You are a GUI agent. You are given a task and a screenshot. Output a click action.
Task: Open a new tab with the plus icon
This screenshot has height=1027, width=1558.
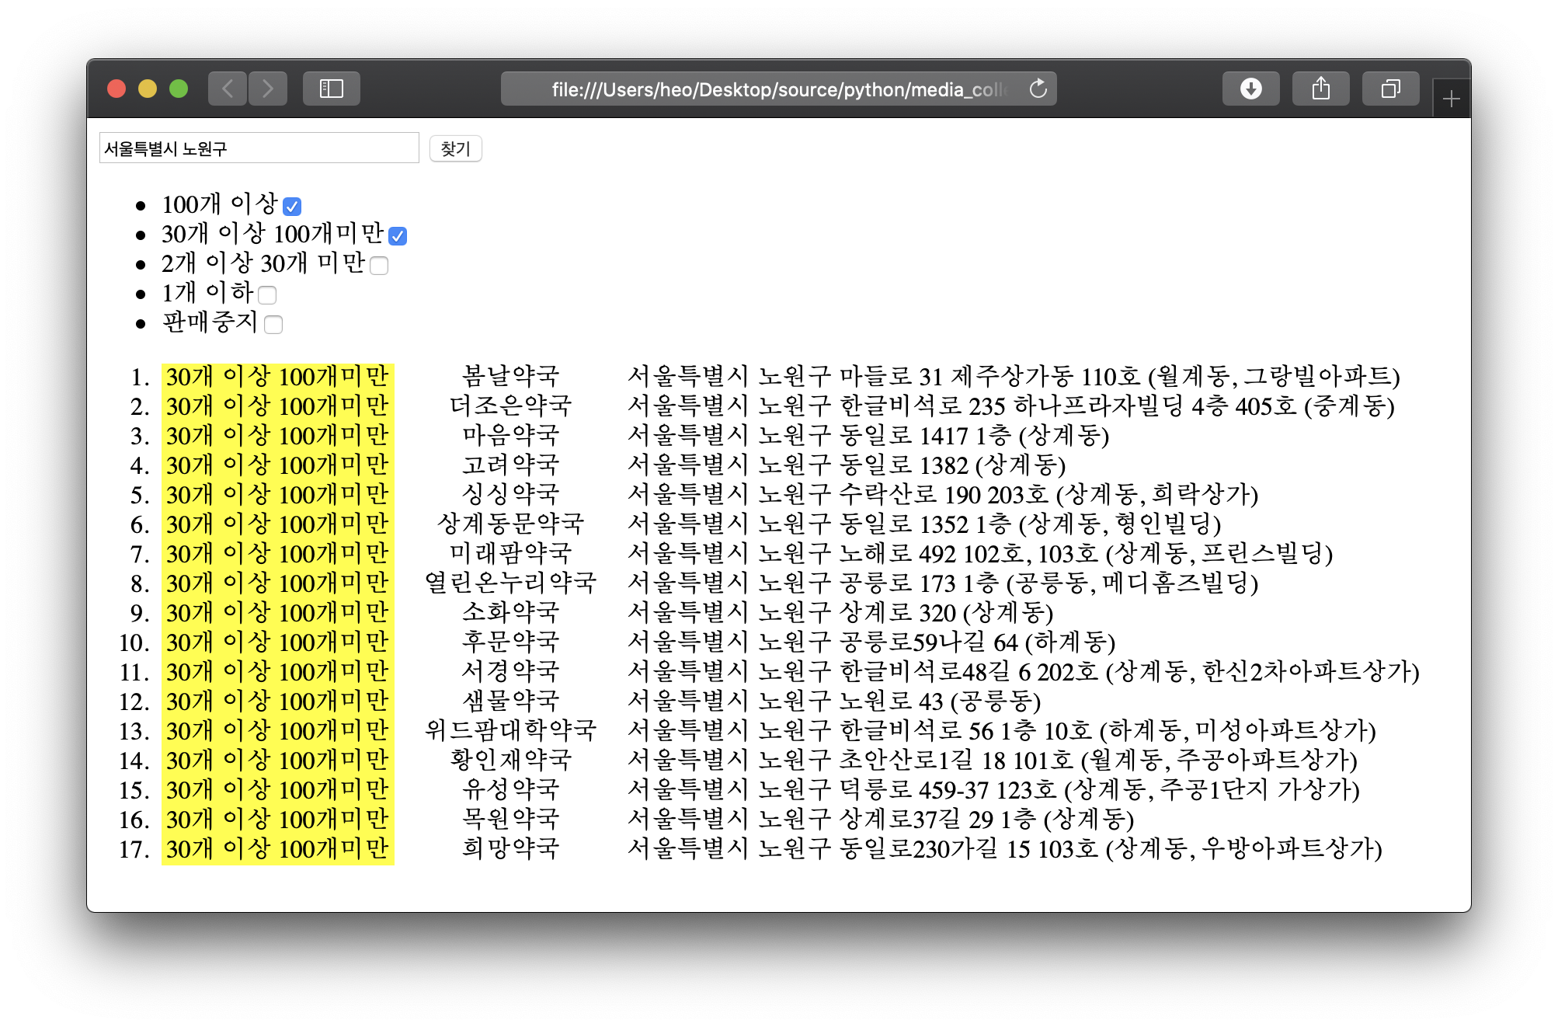click(1451, 99)
